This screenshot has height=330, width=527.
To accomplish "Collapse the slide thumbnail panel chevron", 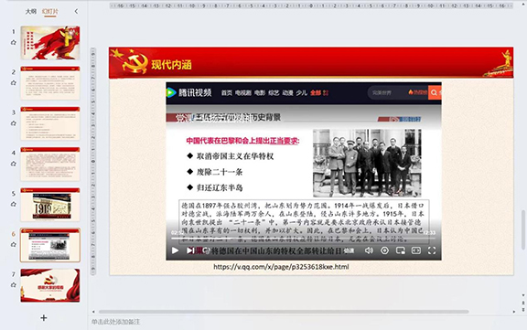I will point(76,11).
